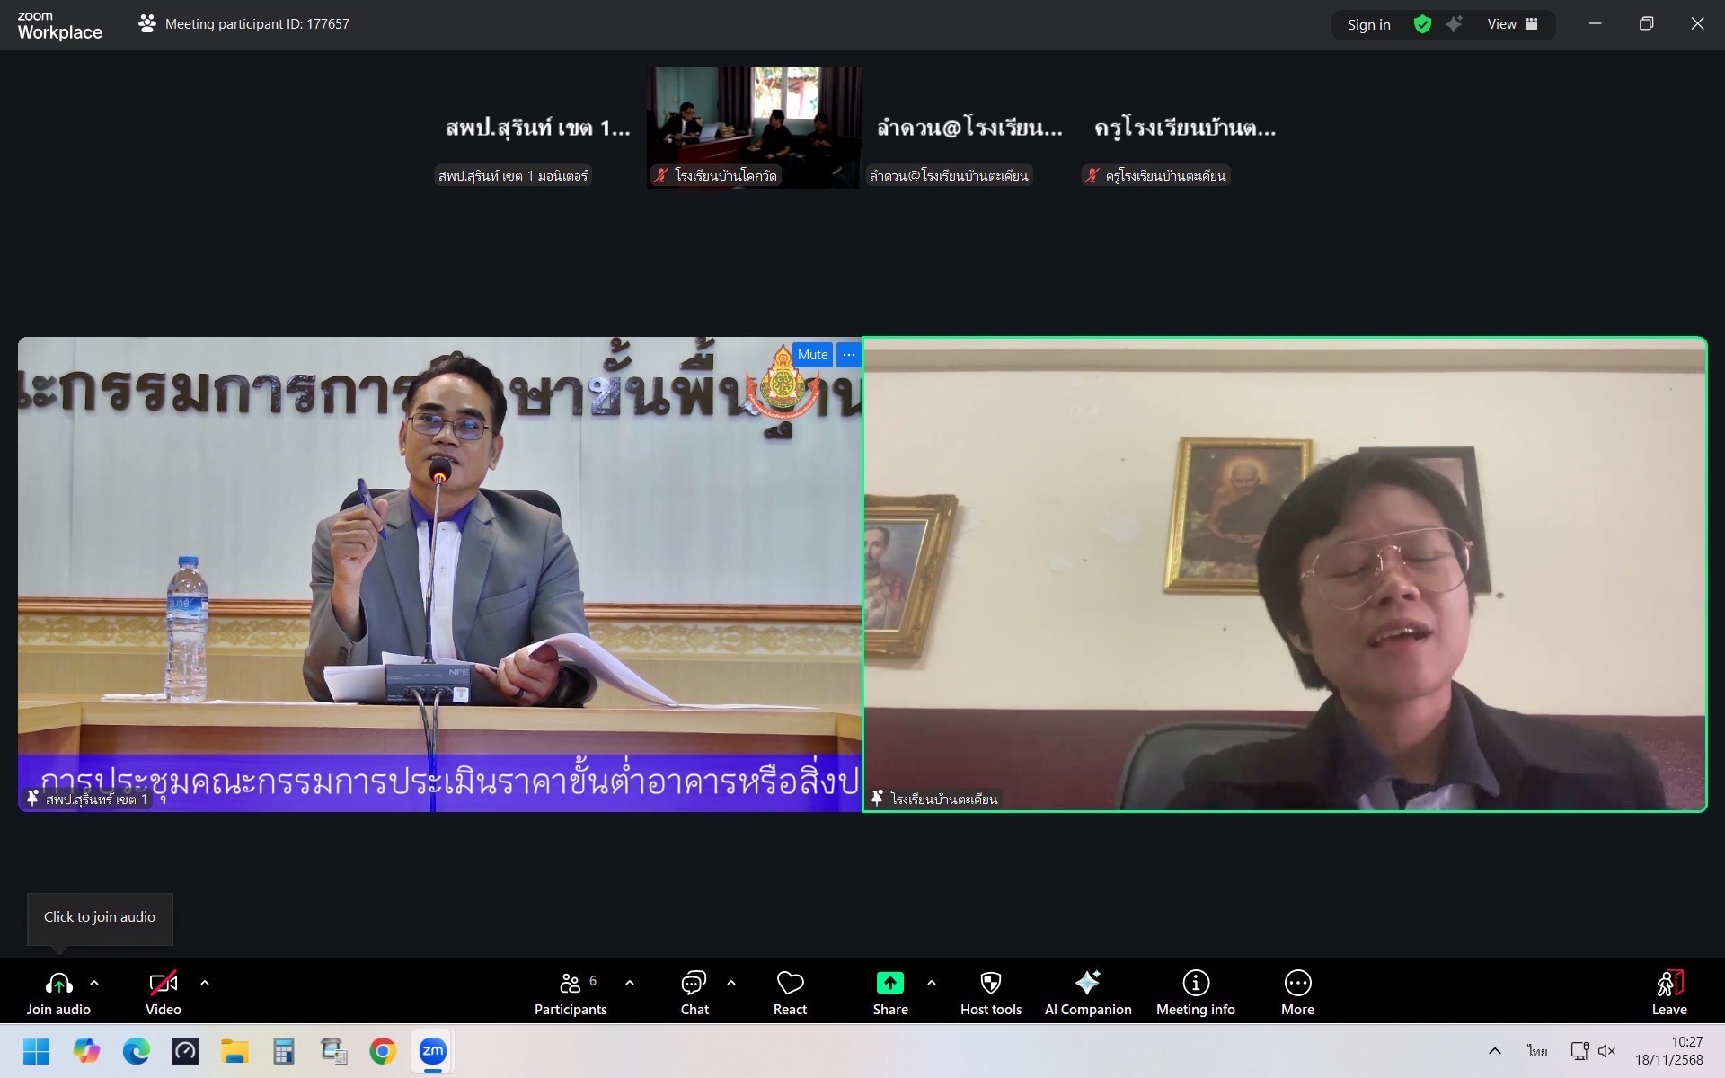
Task: Expand video options arrow beside Video
Action: point(205,983)
